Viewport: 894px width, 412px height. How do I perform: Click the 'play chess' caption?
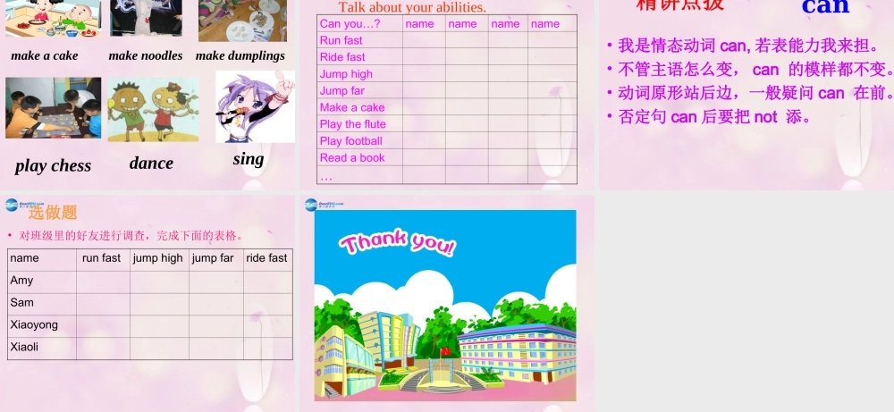pyautogui.click(x=53, y=166)
